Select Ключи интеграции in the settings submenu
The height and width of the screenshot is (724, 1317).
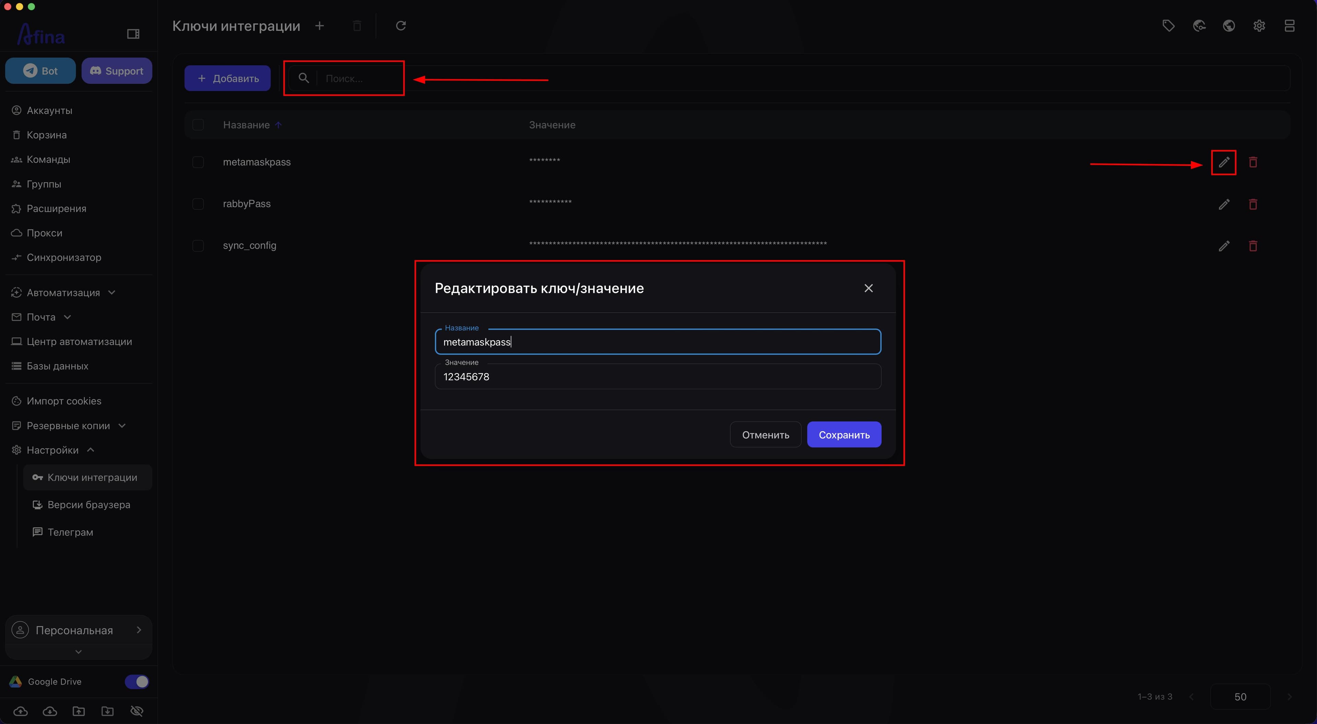coord(87,477)
